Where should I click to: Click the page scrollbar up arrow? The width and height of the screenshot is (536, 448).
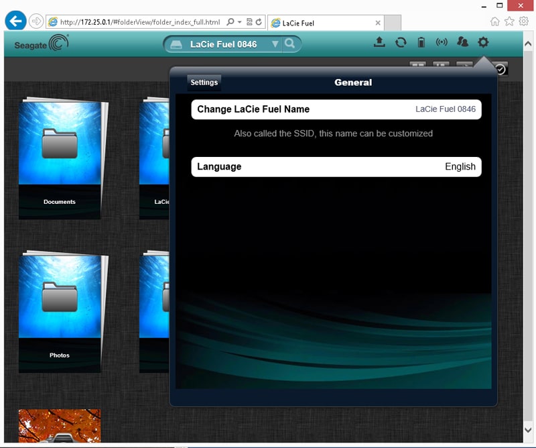(x=528, y=44)
